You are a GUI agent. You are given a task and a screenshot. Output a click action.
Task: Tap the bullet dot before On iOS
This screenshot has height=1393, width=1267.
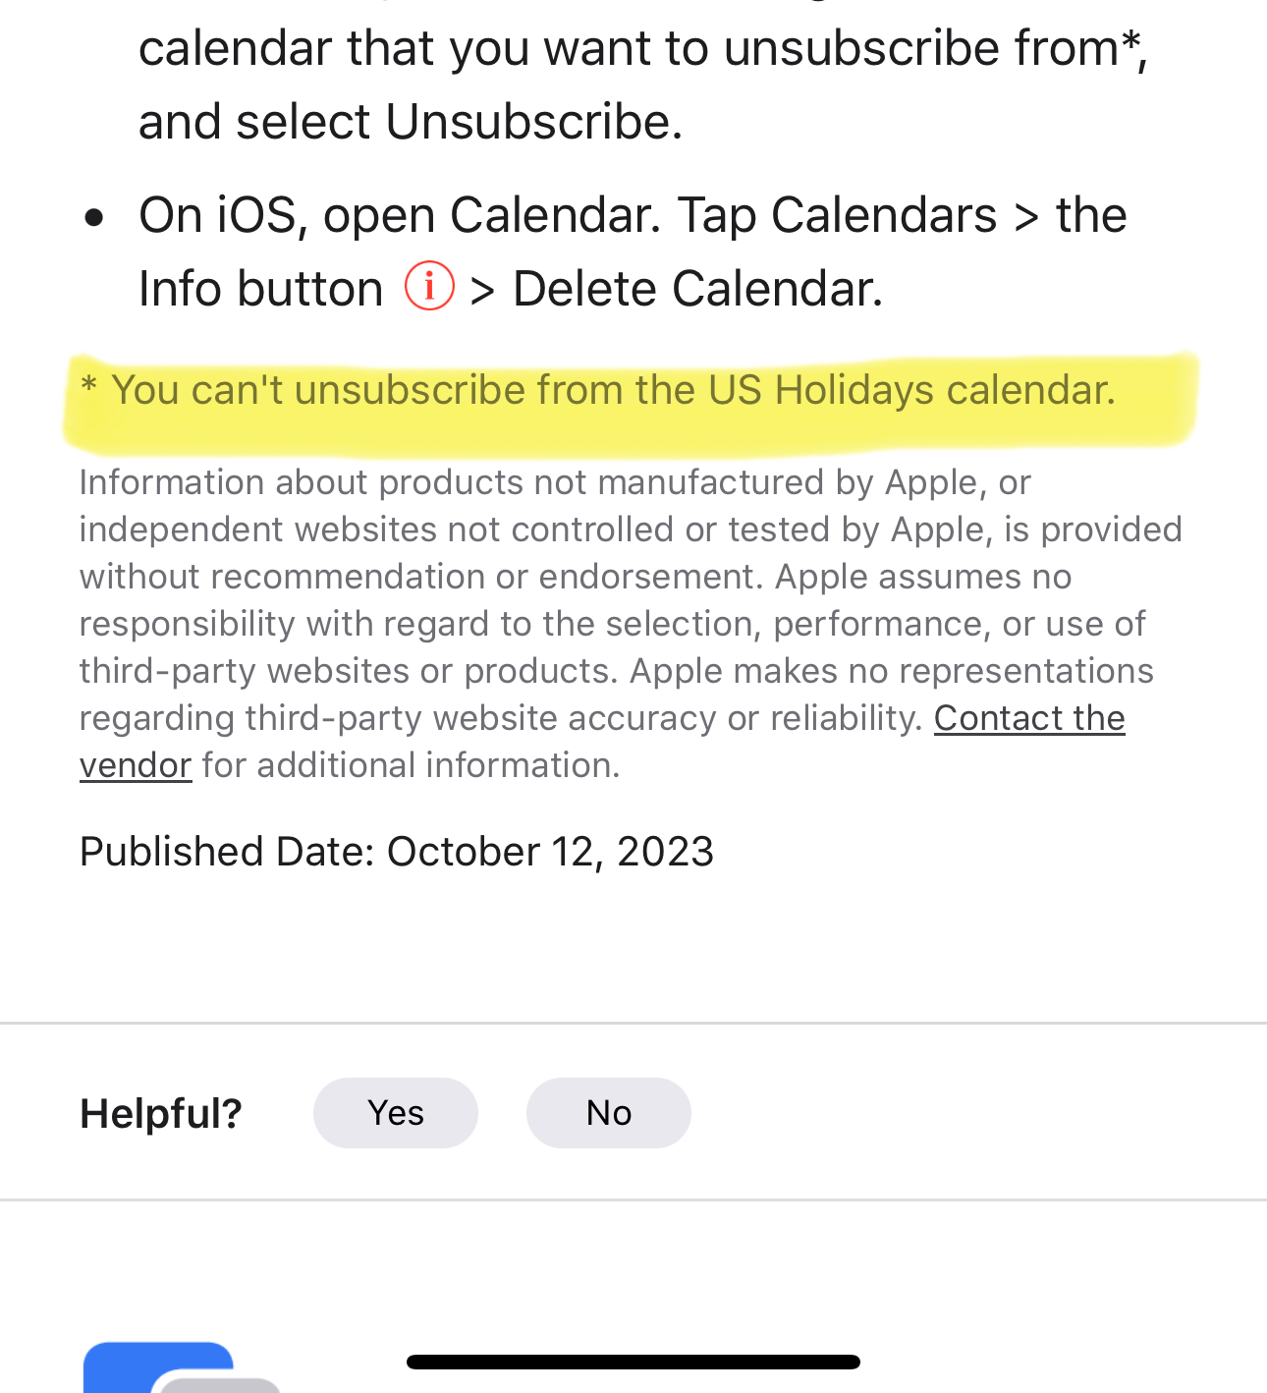(x=94, y=217)
